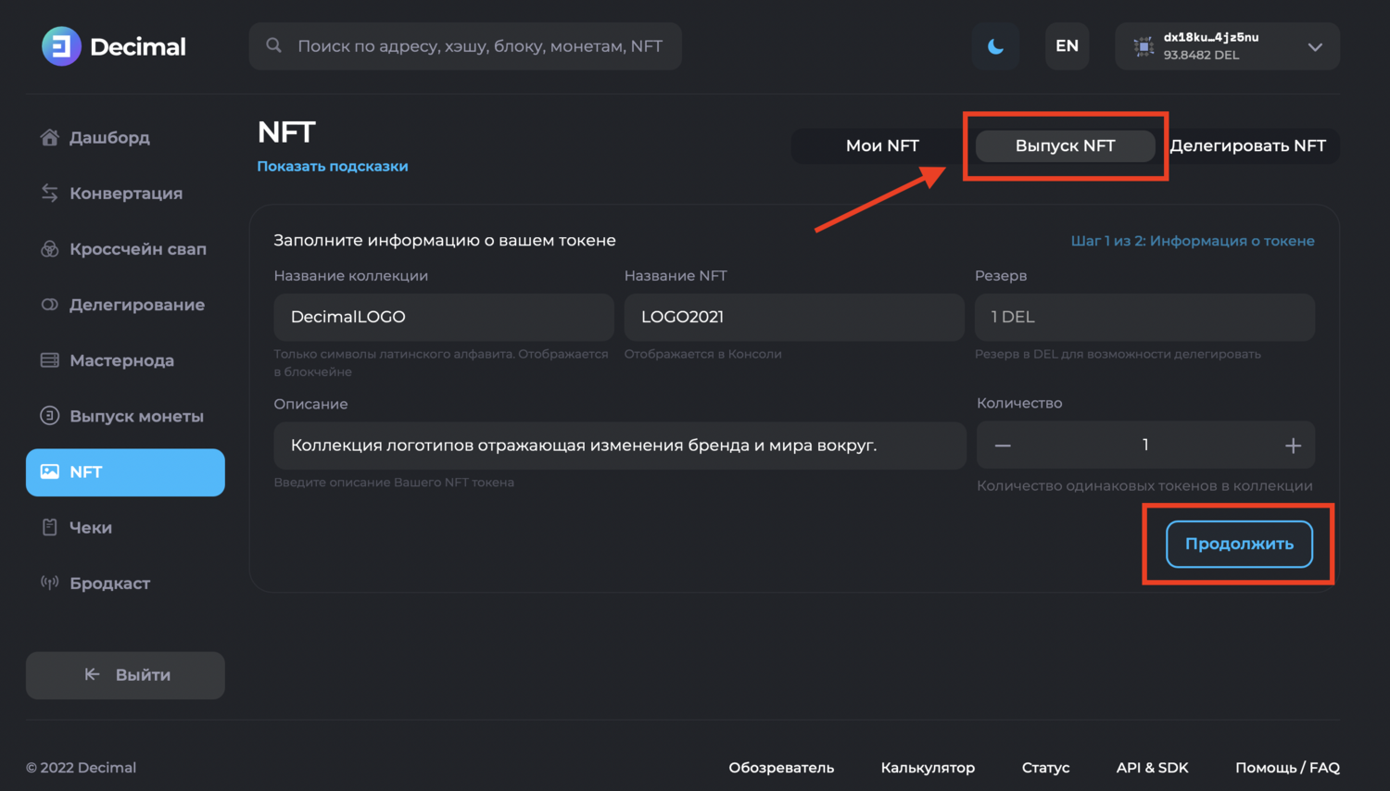
Task: Log out with the Выйти button
Action: click(x=125, y=675)
